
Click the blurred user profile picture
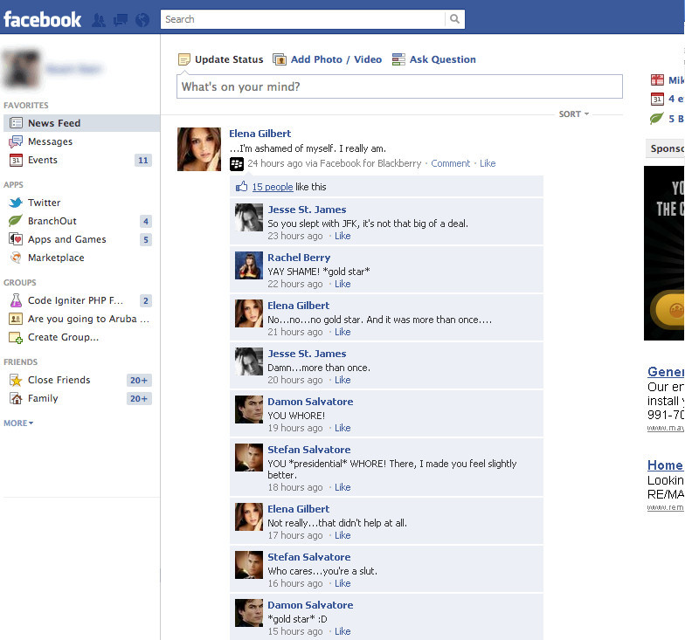click(22, 69)
